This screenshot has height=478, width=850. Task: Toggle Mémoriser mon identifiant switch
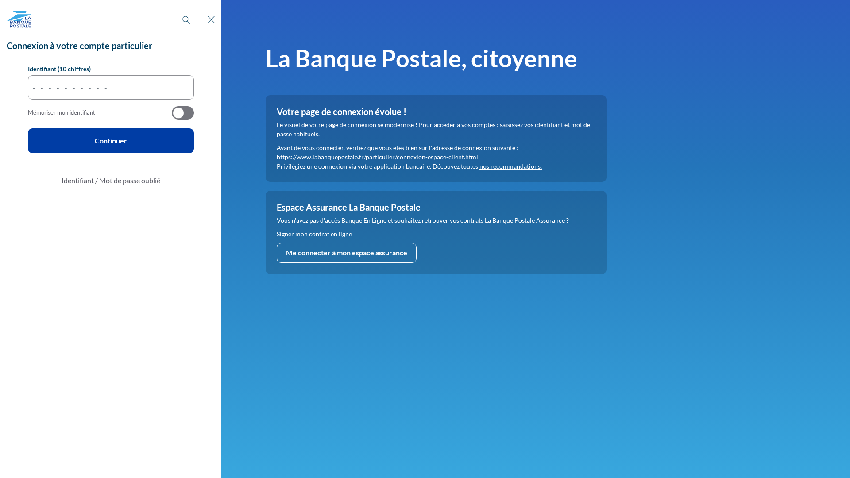(183, 113)
